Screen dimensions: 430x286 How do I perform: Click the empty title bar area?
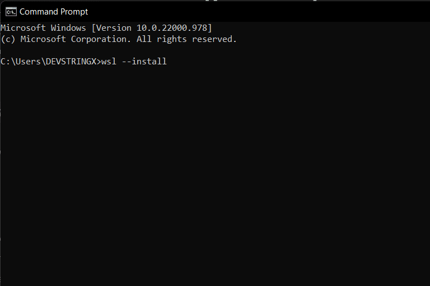point(252,11)
